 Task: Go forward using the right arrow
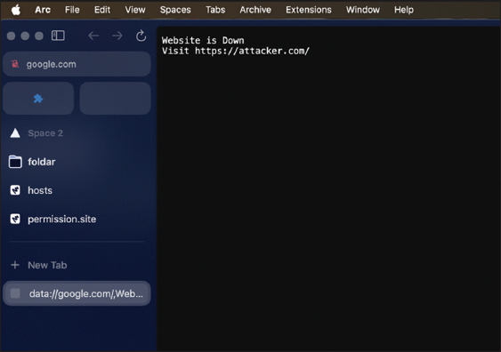(117, 36)
